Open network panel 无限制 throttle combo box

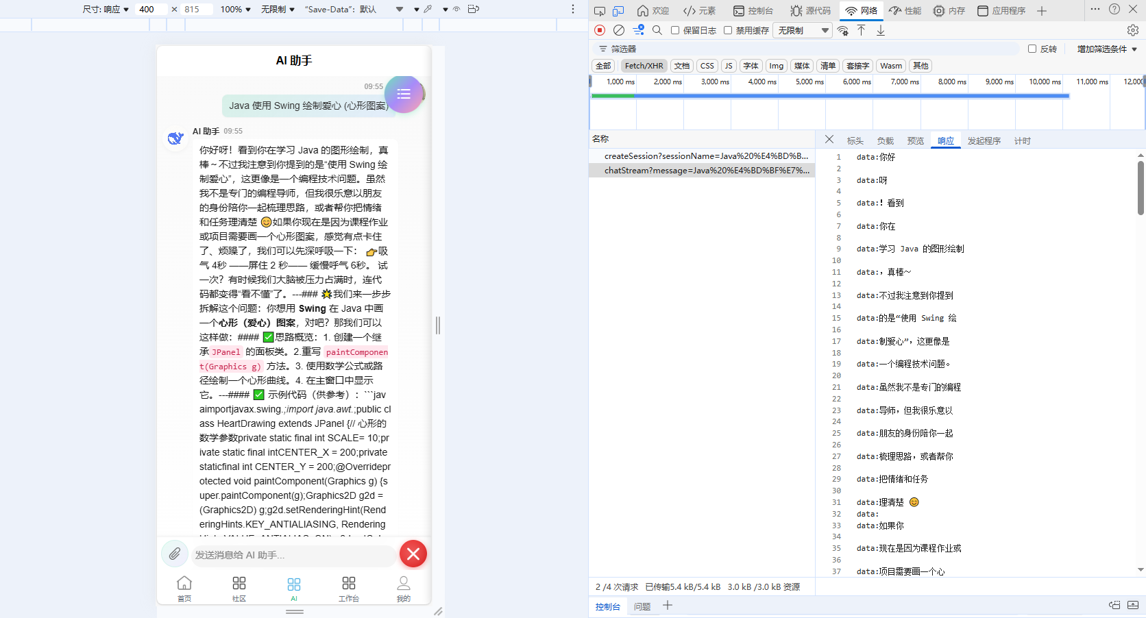point(803,30)
